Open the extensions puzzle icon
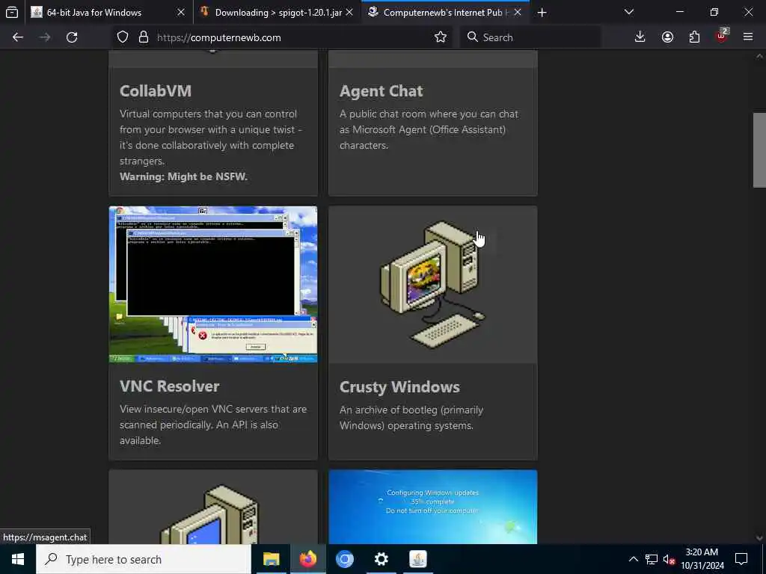766x574 pixels. [x=694, y=37]
